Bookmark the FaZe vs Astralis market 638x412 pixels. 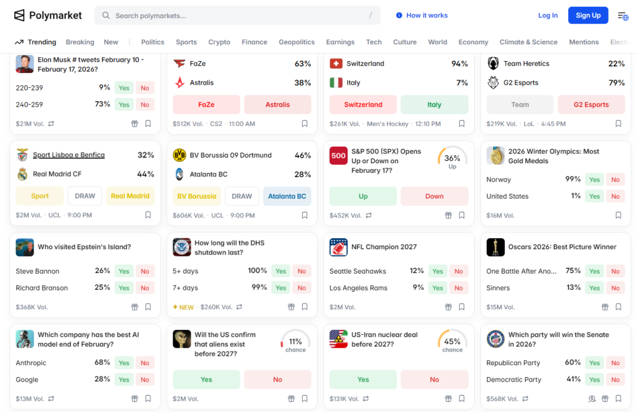pos(305,123)
